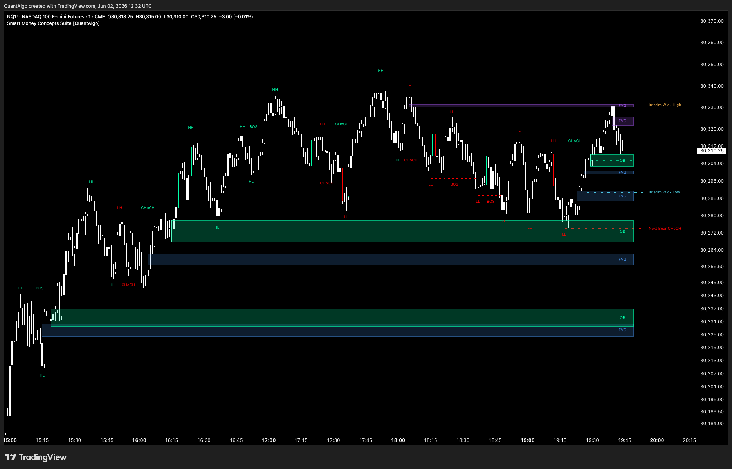The height and width of the screenshot is (469, 732).
Task: Click the TradingView logo in footer
Action: point(36,457)
